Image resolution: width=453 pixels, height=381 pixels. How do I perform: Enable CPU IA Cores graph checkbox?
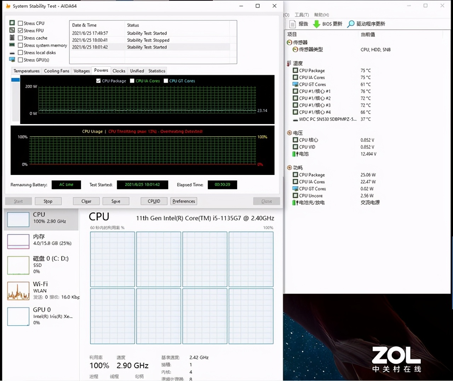tap(132, 81)
